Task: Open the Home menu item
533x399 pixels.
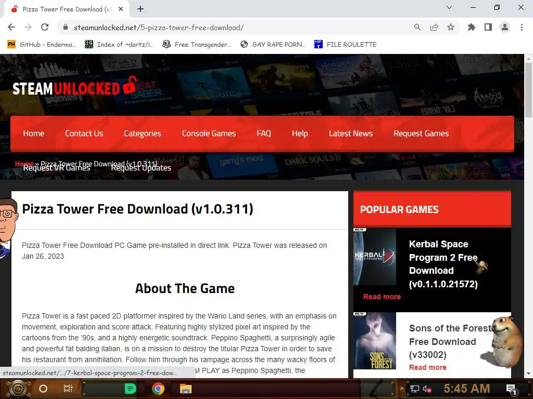Action: (34, 134)
